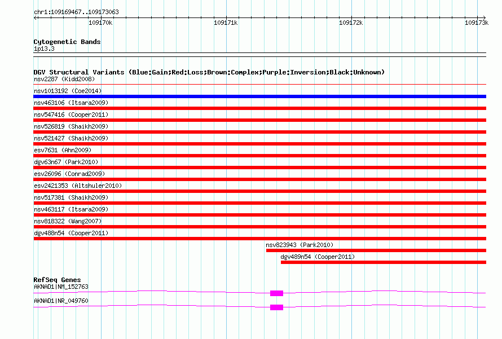Click the left arrow end of ruler

pyautogui.click(x=36, y=17)
